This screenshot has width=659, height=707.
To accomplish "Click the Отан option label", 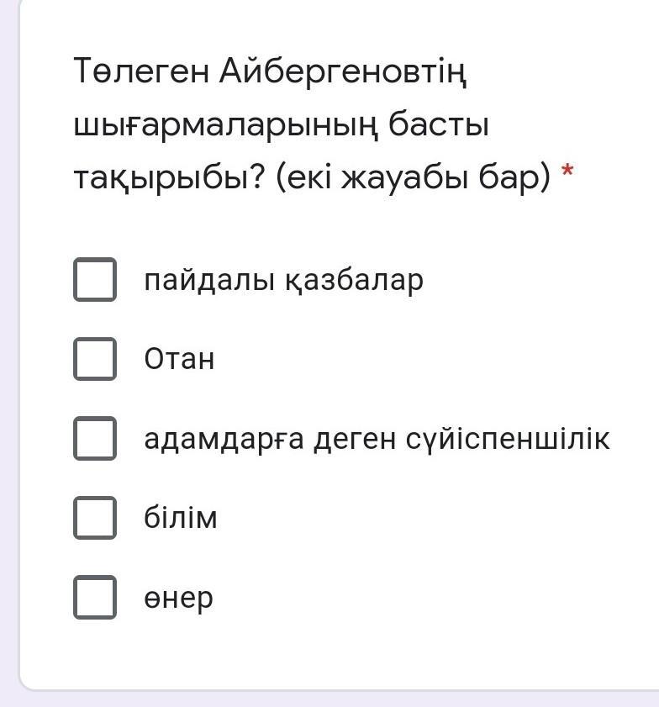I will (179, 359).
